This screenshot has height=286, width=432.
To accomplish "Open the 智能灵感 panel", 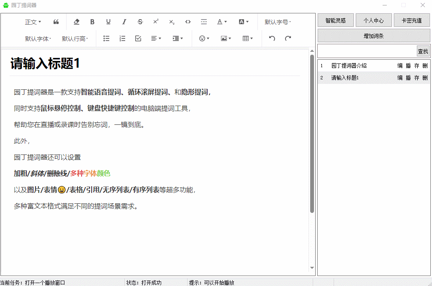I will tap(335, 20).
